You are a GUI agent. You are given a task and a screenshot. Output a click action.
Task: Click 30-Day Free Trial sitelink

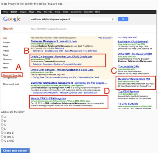(x=41, y=77)
